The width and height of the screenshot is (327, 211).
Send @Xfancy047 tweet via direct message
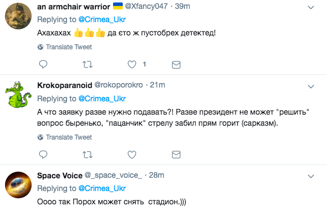pyautogui.click(x=176, y=65)
